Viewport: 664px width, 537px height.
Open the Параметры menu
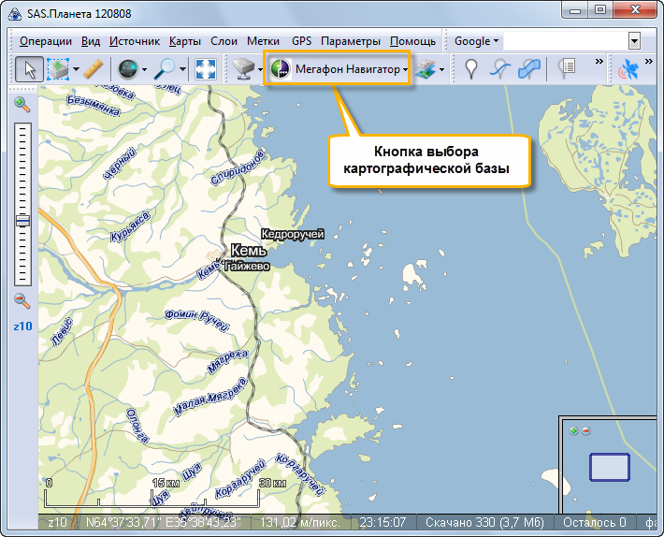[350, 41]
